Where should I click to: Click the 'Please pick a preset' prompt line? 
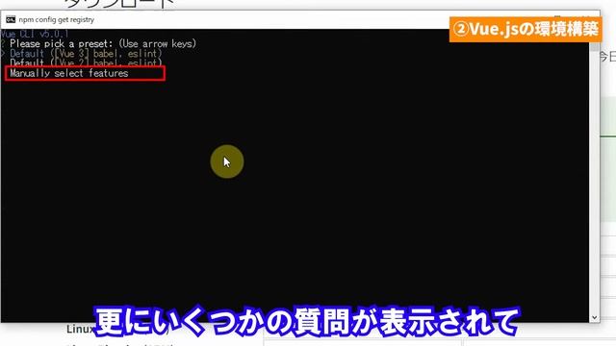click(x=103, y=43)
